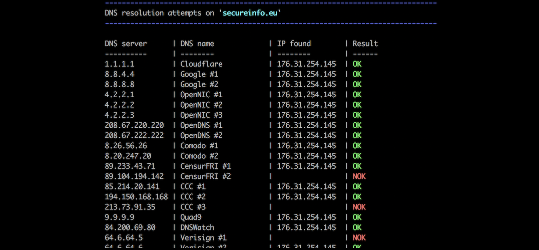The image size is (539, 250).
Task: Select the DNS server address 208.67.220.220
Action: coord(135,125)
